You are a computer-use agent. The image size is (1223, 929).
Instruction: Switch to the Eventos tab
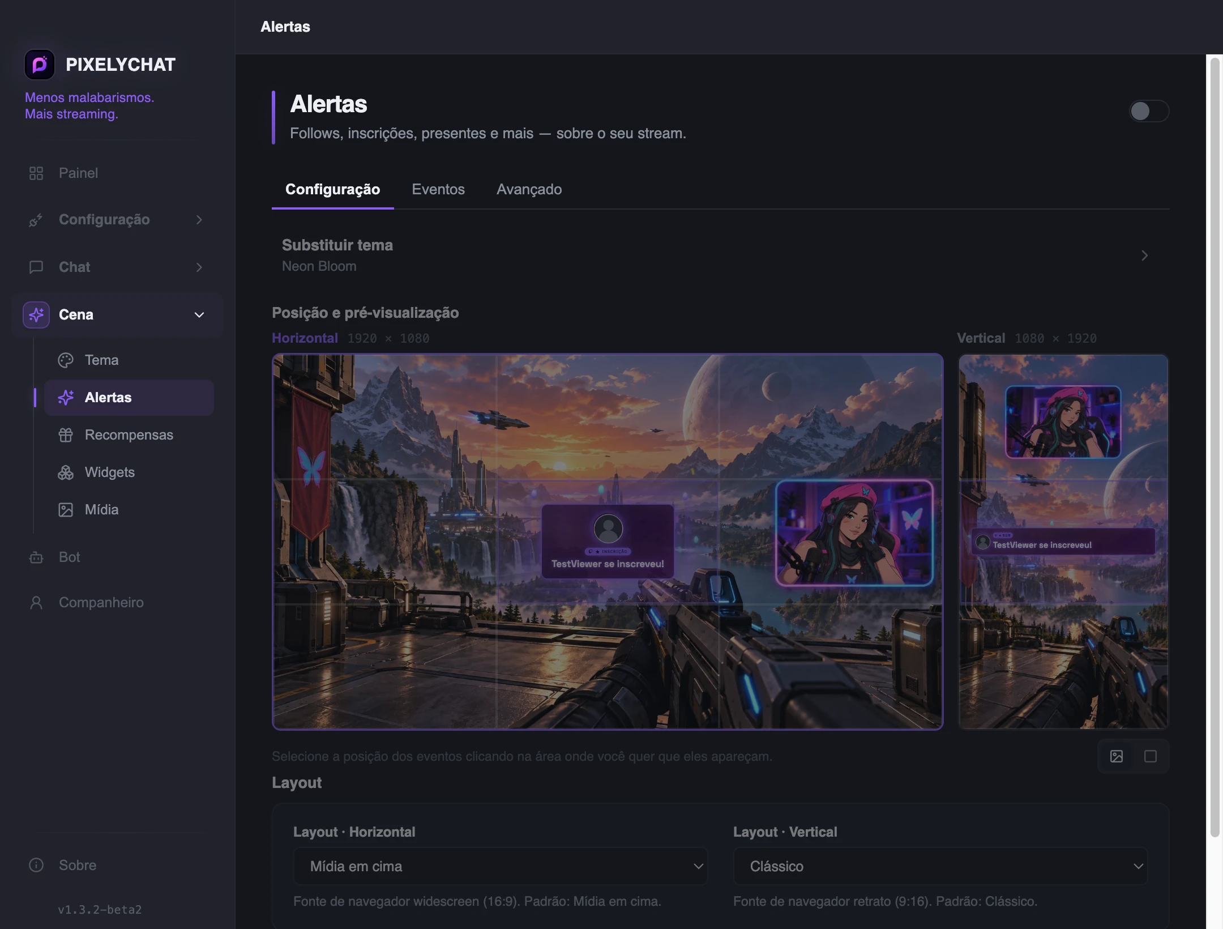tap(438, 189)
